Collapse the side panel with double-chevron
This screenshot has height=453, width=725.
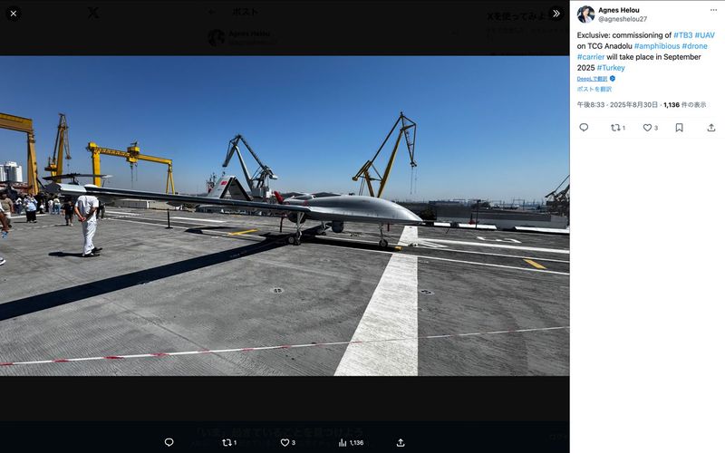pyautogui.click(x=556, y=14)
